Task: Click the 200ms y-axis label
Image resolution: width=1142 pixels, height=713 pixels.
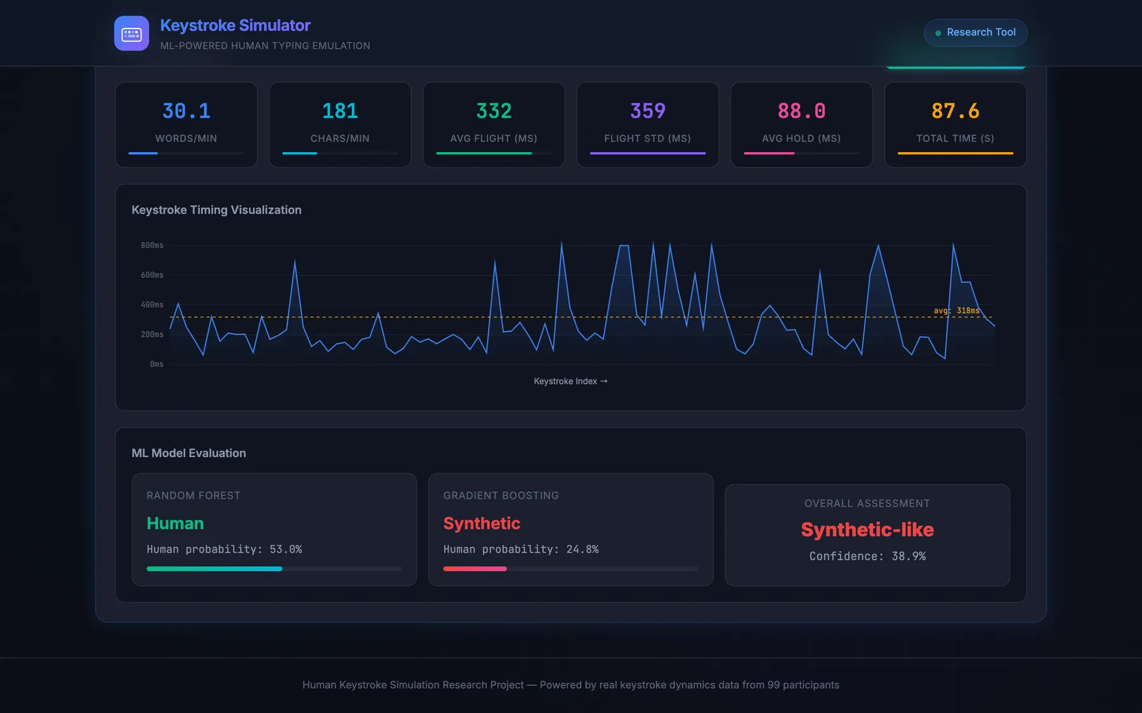Action: pyautogui.click(x=152, y=335)
